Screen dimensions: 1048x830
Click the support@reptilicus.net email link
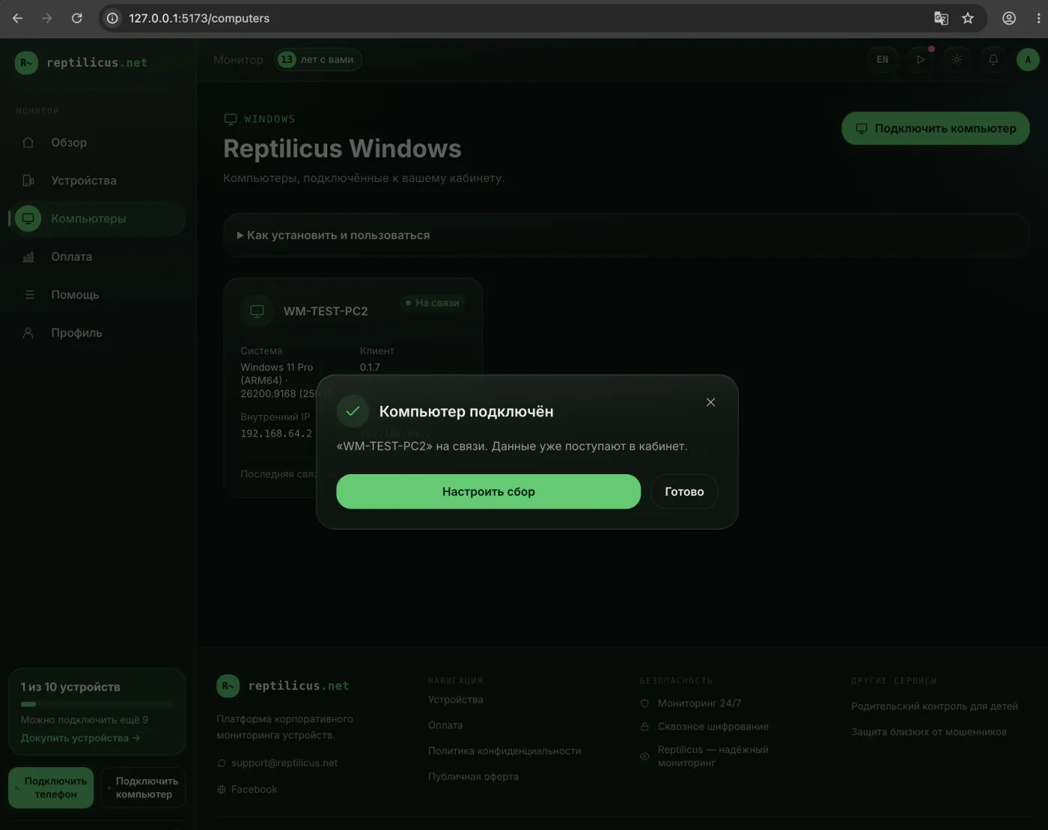(x=284, y=763)
